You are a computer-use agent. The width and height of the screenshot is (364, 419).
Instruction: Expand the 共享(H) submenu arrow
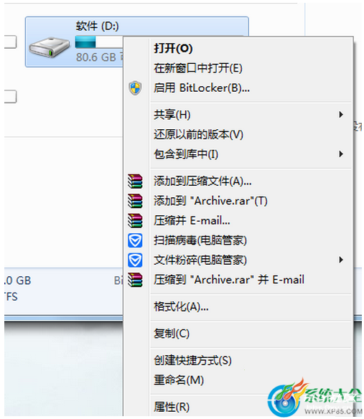[341, 115]
